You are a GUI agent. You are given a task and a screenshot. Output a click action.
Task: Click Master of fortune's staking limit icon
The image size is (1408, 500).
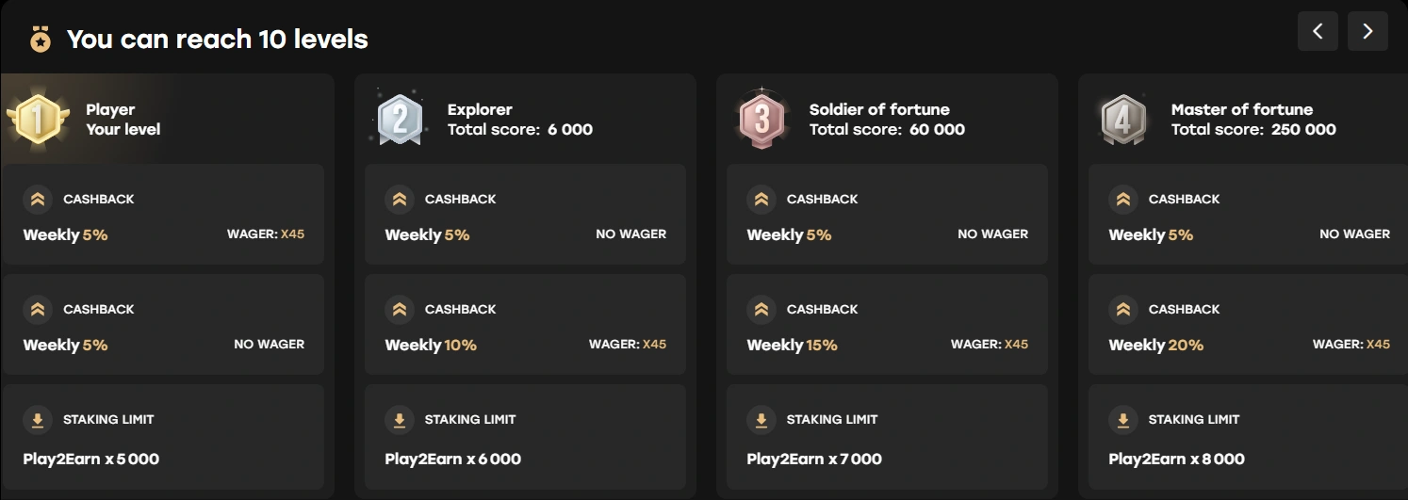[1123, 420]
